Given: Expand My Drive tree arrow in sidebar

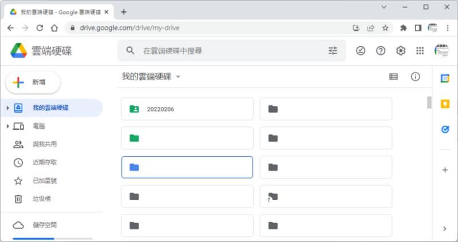Looking at the screenshot, I should (8, 108).
